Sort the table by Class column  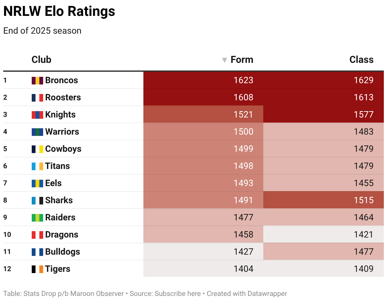[361, 60]
